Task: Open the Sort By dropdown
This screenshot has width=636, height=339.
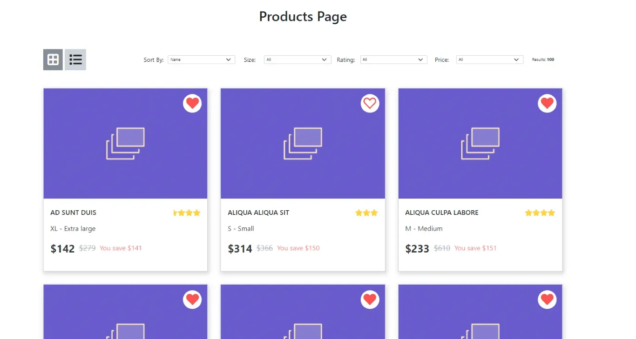Action: [x=201, y=60]
